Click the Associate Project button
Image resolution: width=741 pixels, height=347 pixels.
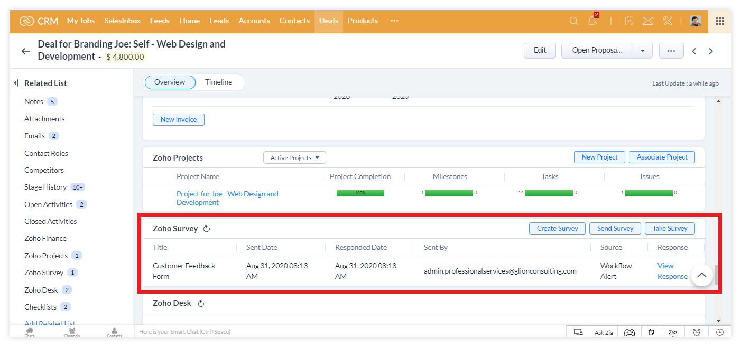[x=662, y=157]
